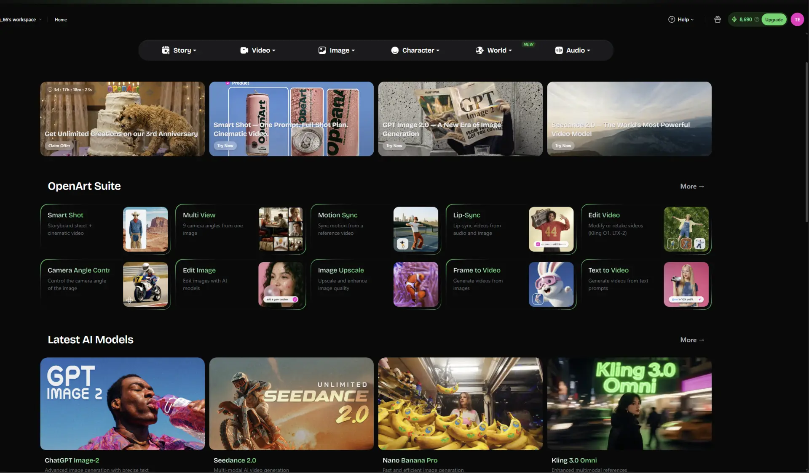Click the "ChatGPT Image-2" model title
The width and height of the screenshot is (809, 473).
coord(72,460)
